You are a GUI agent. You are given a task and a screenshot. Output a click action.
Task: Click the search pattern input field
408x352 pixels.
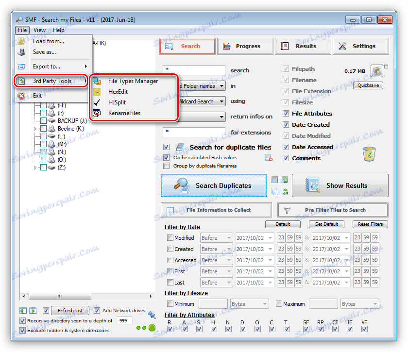[194, 69]
